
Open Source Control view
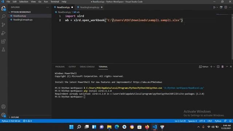pos(3,25)
